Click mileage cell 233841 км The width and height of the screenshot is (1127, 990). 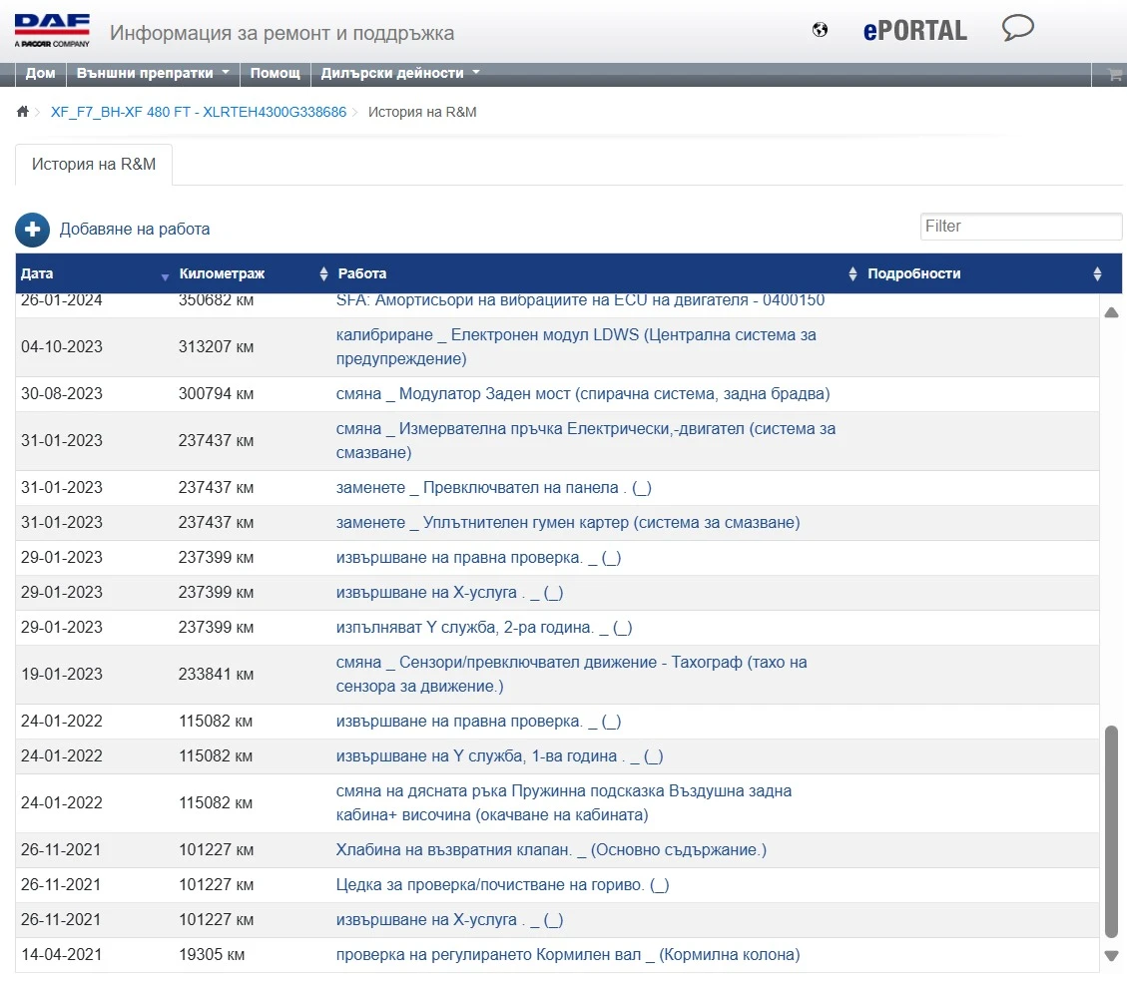pos(217,674)
